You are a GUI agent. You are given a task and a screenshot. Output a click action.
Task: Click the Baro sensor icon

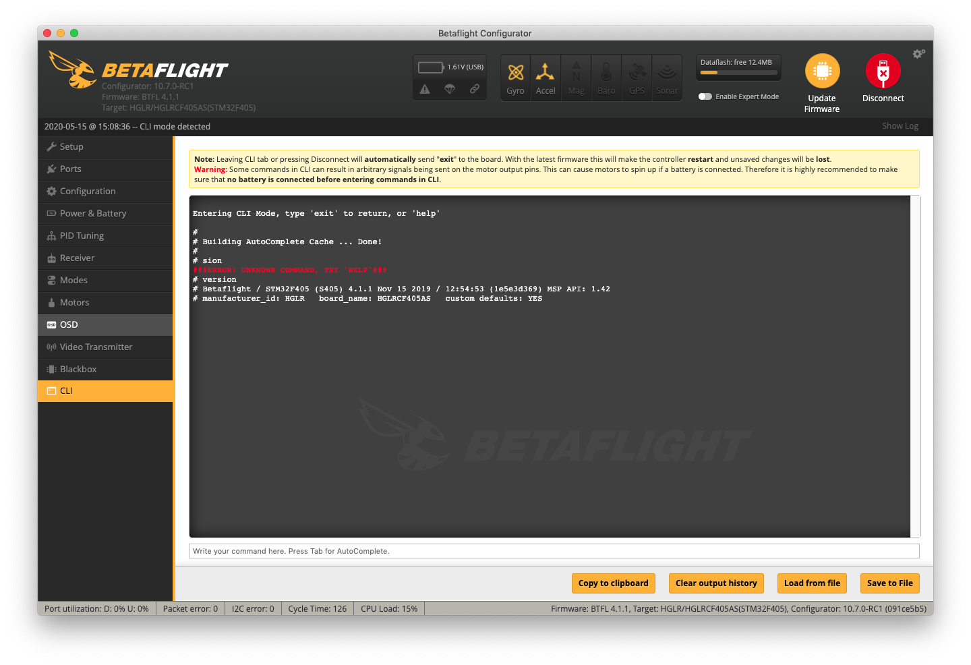click(x=606, y=78)
